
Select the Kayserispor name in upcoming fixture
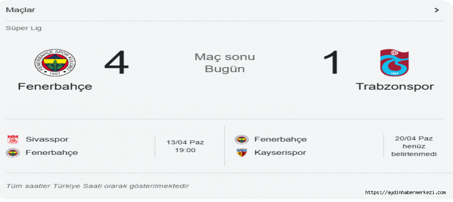point(280,153)
